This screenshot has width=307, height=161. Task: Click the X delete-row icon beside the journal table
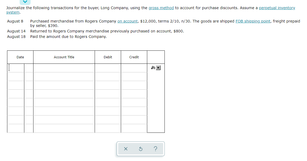coord(158,68)
